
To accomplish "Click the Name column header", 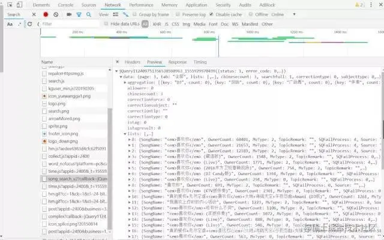I will [47, 62].
